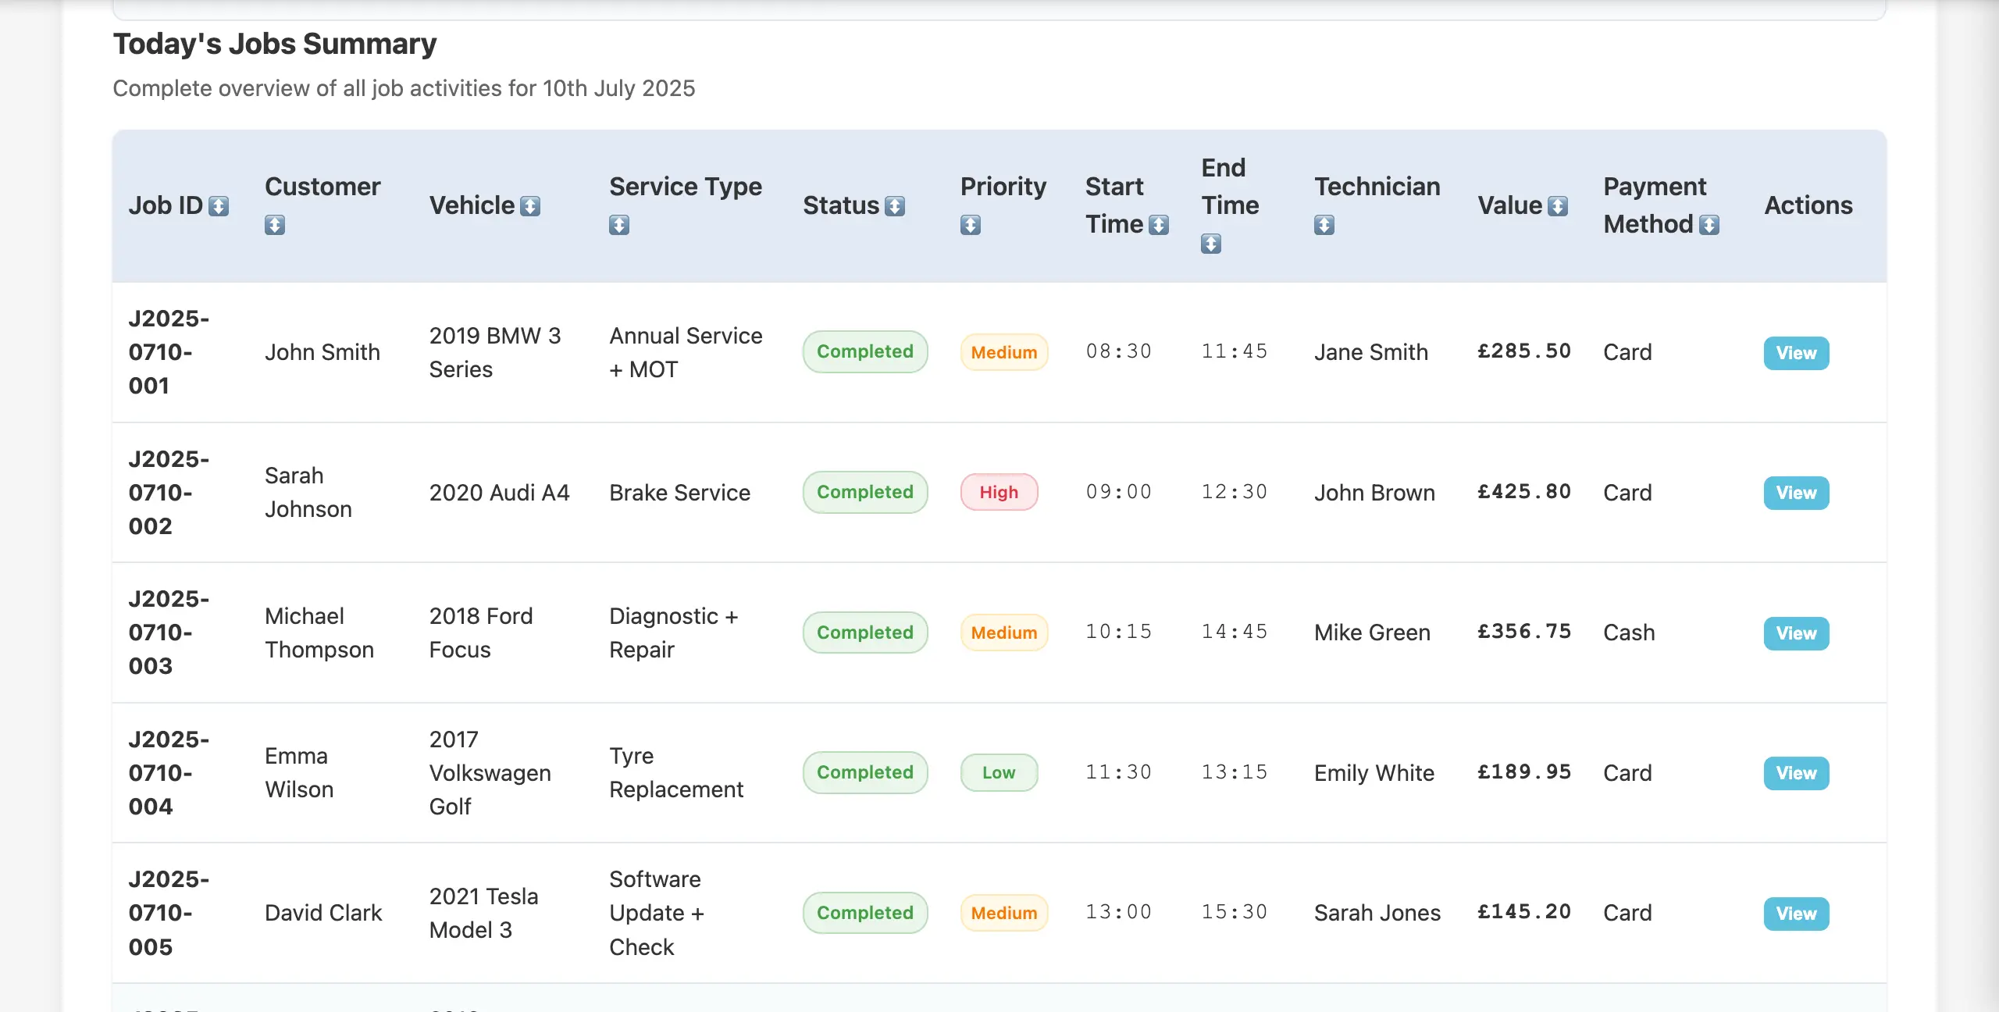Select vehicle 2020 Audi A4
This screenshot has width=1999, height=1012.
click(x=500, y=493)
